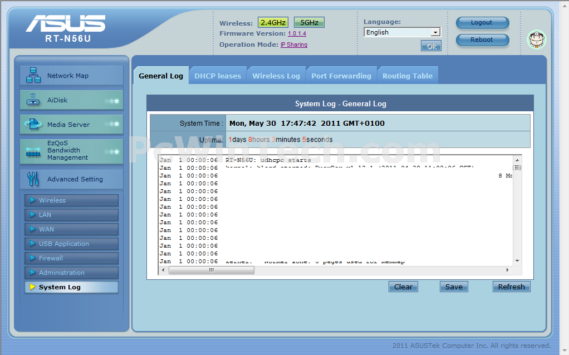Screen dimensions: 569x355
Task: Open the LAN settings section
Action: click(x=71, y=215)
